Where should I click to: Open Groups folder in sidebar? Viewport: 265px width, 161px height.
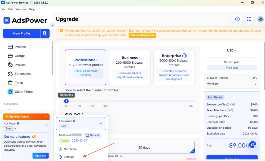coord(10,56)
